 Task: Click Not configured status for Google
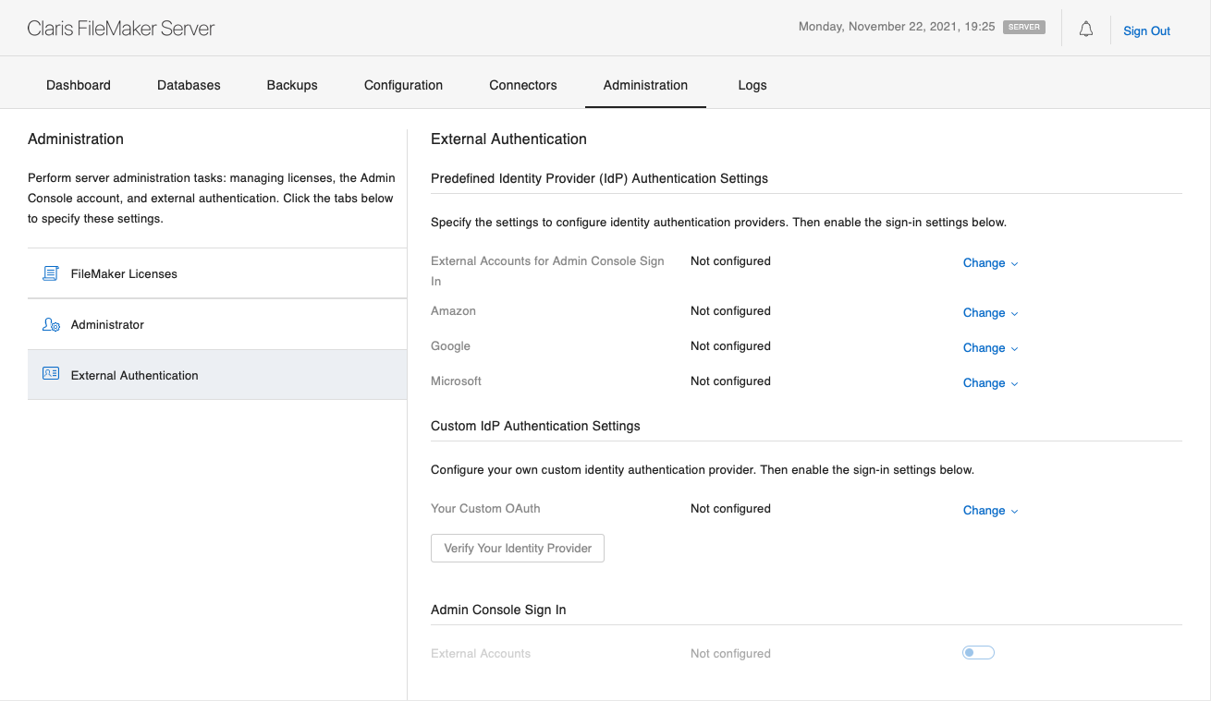(x=730, y=346)
